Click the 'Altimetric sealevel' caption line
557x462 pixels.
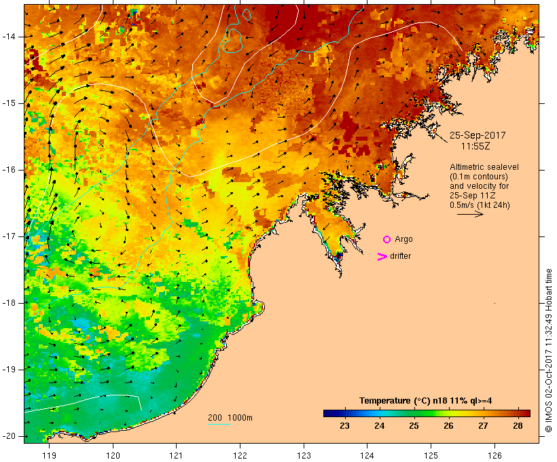(x=484, y=167)
